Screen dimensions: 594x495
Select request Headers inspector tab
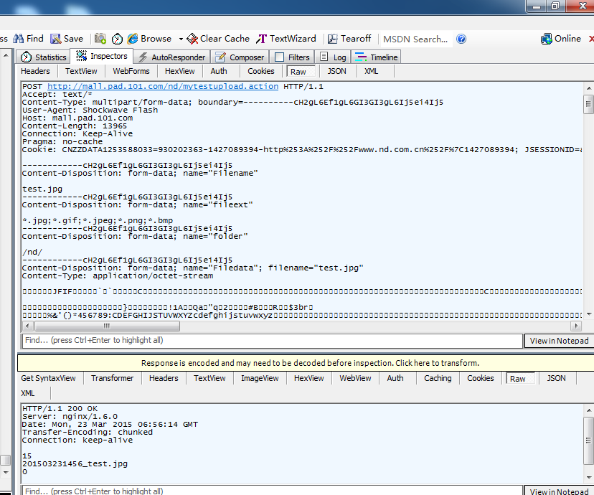pyautogui.click(x=35, y=71)
